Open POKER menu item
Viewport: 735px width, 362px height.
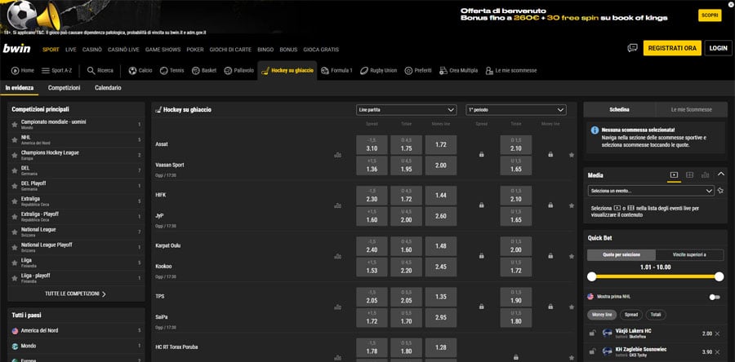pyautogui.click(x=195, y=50)
